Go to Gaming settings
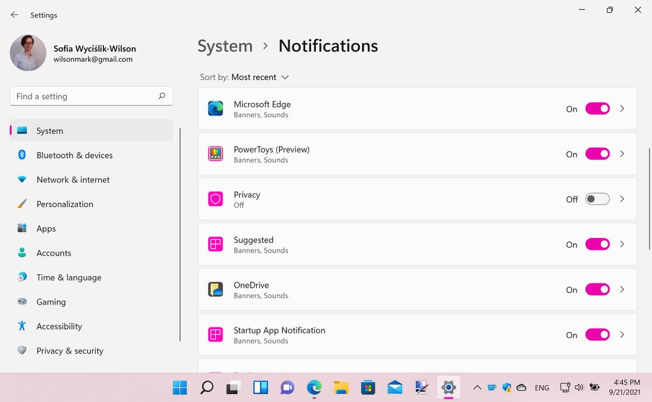 [x=51, y=302]
